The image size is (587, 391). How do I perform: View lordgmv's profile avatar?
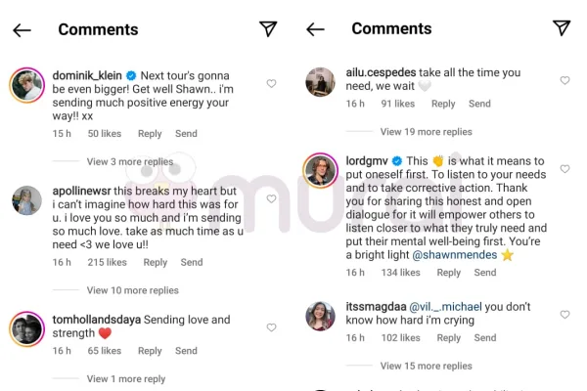tap(321, 170)
